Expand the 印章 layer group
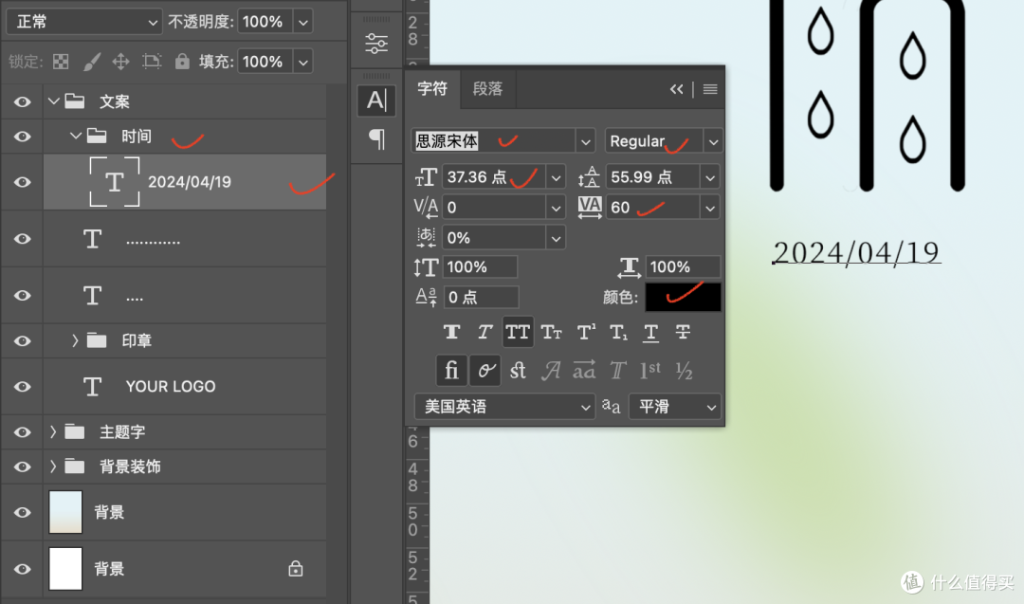 pyautogui.click(x=75, y=340)
